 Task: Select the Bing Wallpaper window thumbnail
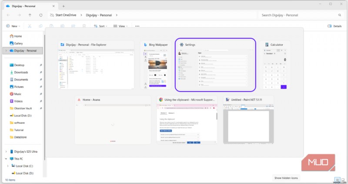coord(156,65)
